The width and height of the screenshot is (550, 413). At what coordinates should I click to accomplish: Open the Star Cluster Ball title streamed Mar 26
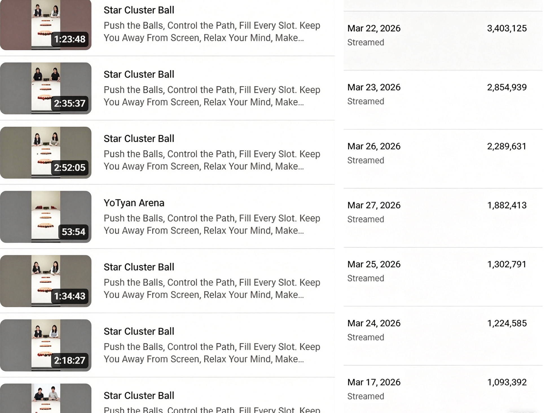pyautogui.click(x=139, y=139)
